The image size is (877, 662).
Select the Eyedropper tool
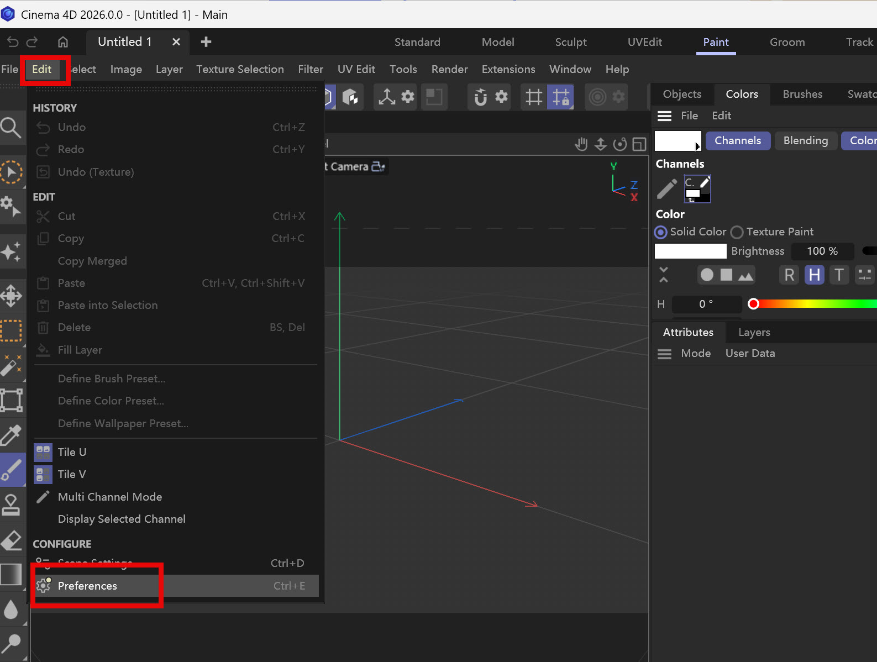point(11,435)
